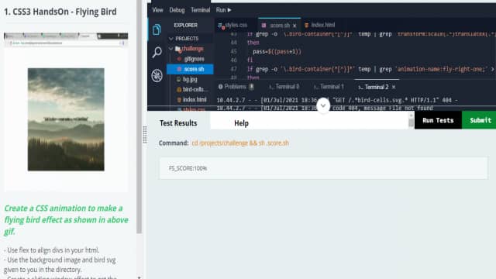Click the EXPLORER panel header

(186, 25)
